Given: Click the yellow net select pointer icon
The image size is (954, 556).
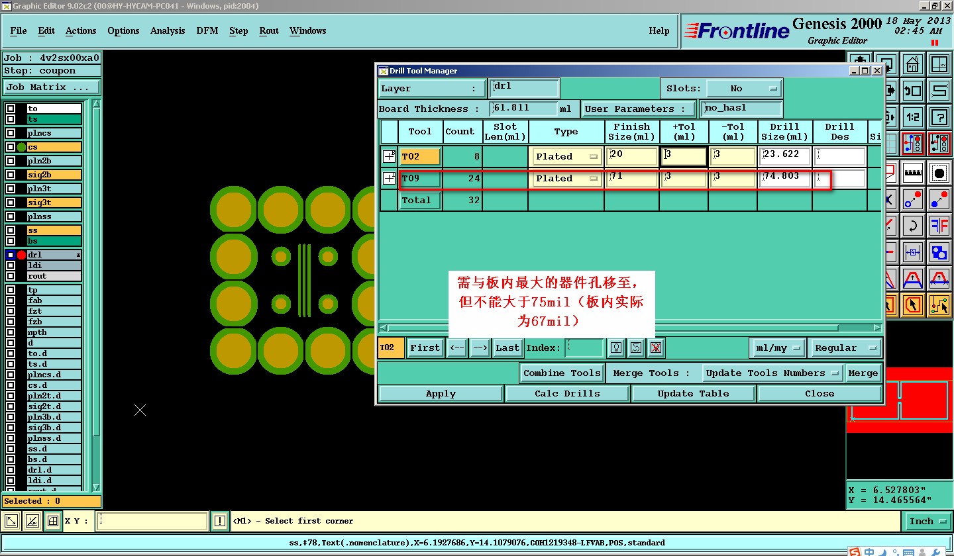Looking at the screenshot, I should (939, 304).
